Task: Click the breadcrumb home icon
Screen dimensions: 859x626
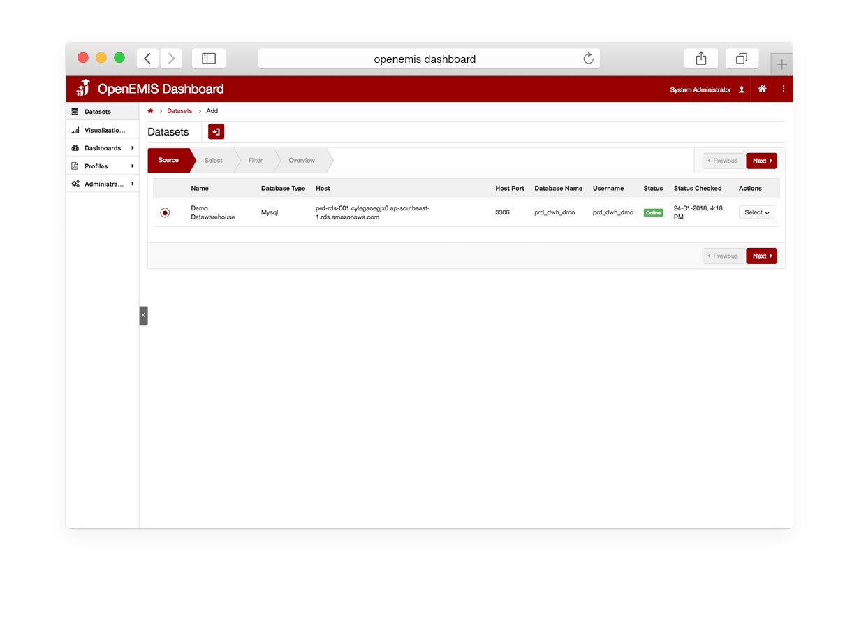Action: coord(150,111)
